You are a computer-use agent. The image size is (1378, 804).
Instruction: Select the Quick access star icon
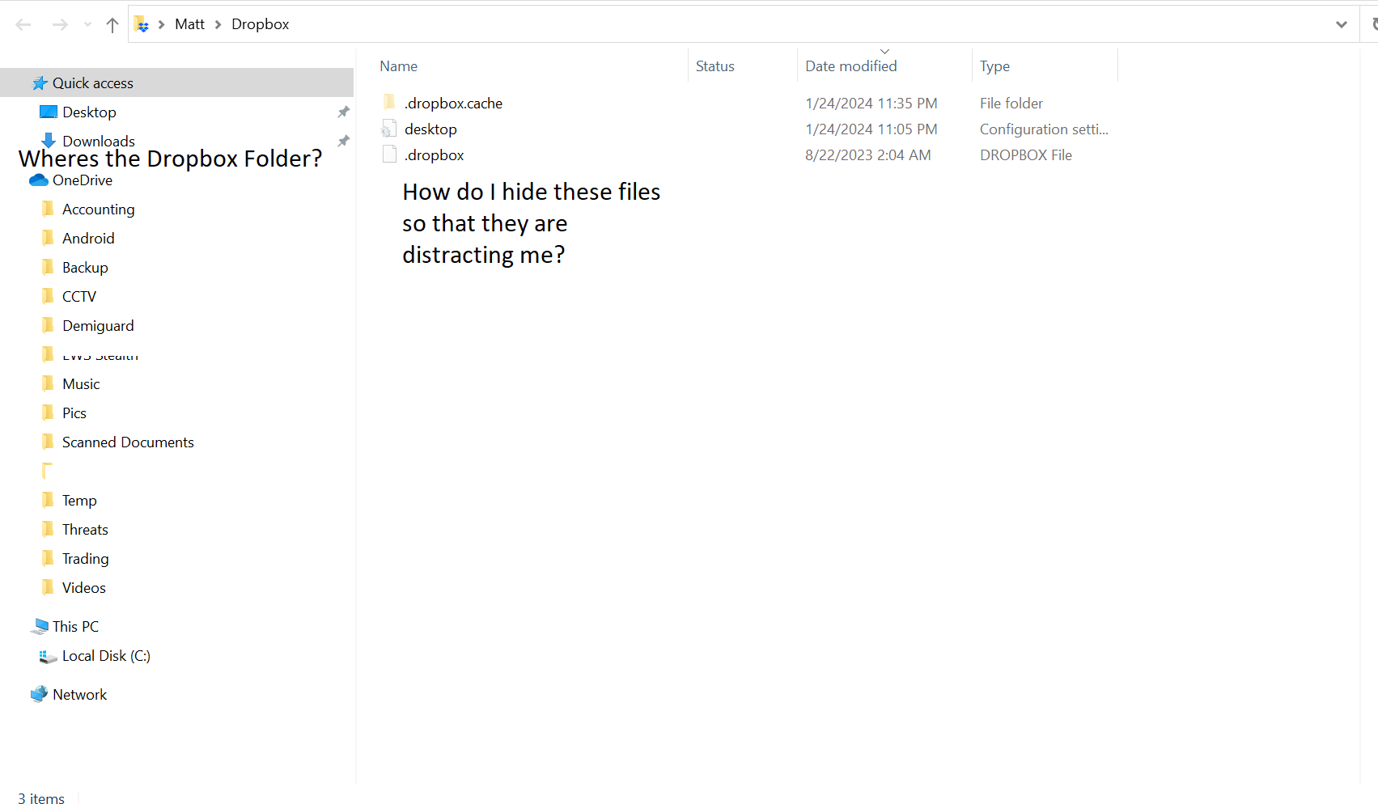[40, 82]
